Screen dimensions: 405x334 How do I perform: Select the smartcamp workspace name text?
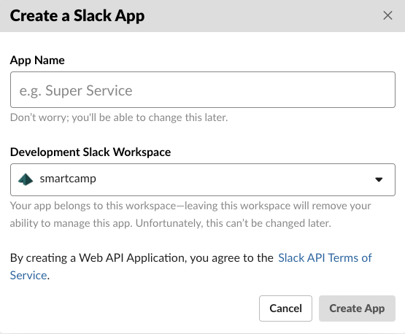click(x=68, y=179)
